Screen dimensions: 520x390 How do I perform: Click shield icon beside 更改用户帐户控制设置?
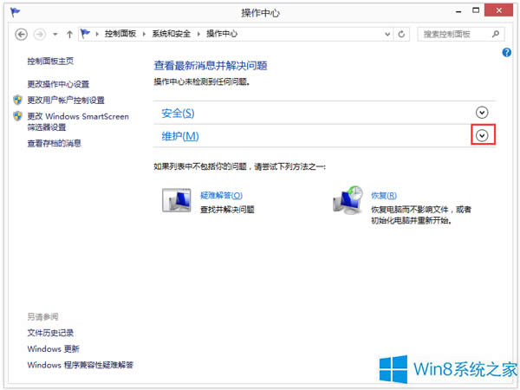pos(17,100)
